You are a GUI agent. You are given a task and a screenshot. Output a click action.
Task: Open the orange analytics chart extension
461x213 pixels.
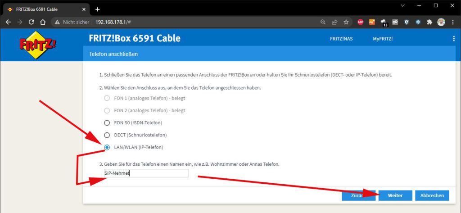[x=372, y=22]
